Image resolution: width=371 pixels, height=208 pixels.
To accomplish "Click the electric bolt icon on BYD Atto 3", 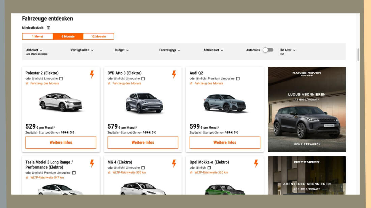I will tap(174, 74).
